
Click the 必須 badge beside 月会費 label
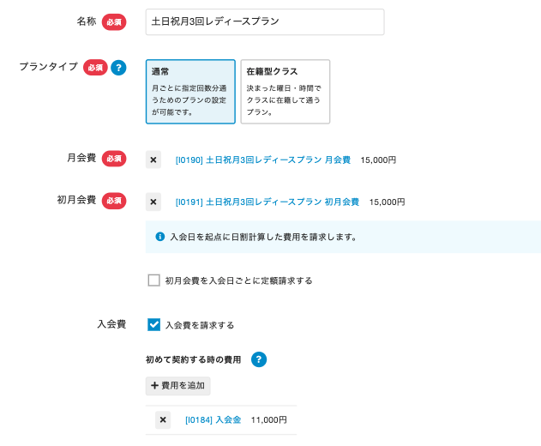tap(114, 159)
